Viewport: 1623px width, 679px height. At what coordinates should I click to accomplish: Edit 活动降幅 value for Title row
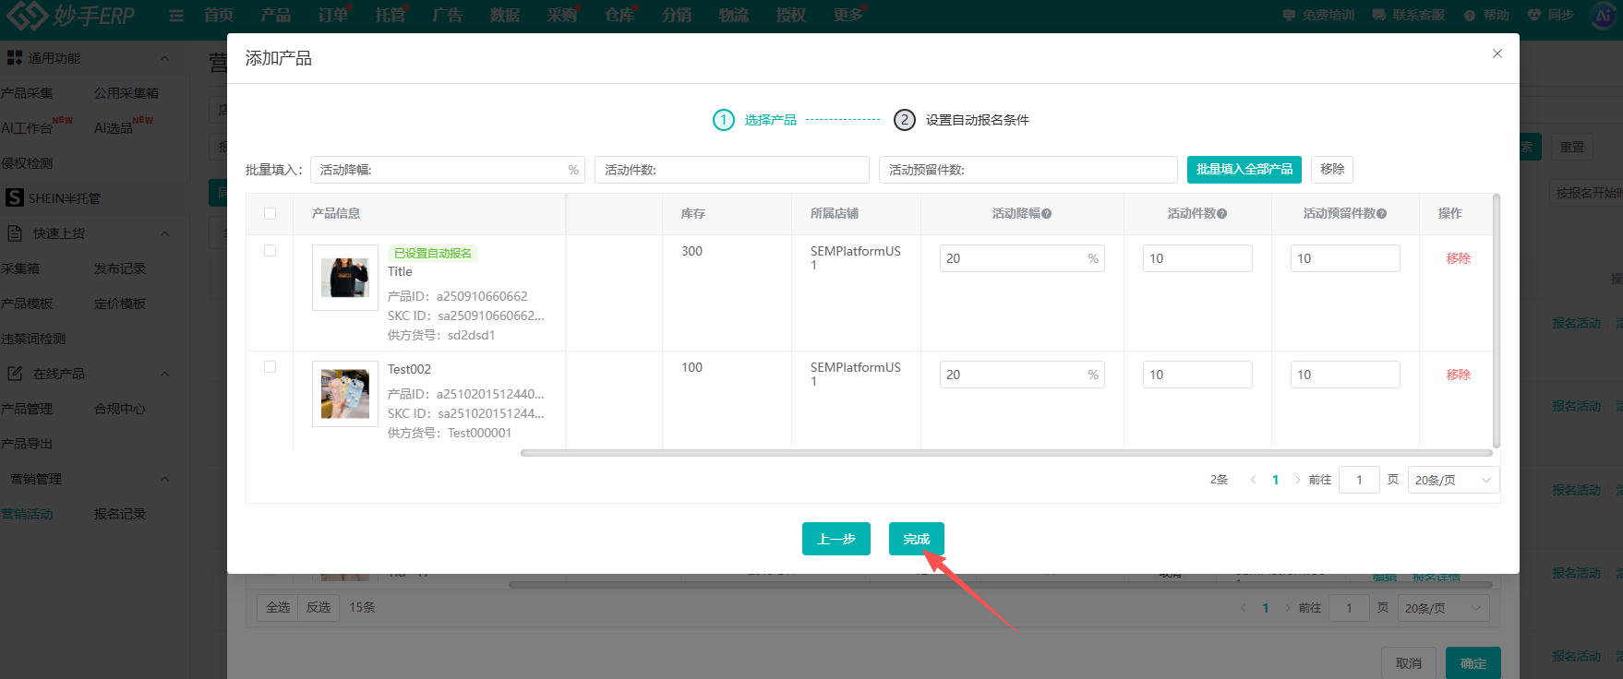click(1022, 258)
